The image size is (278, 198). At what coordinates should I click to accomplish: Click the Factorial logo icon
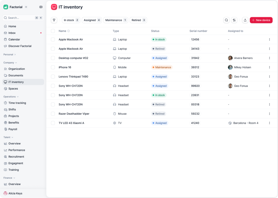coord(6,7)
